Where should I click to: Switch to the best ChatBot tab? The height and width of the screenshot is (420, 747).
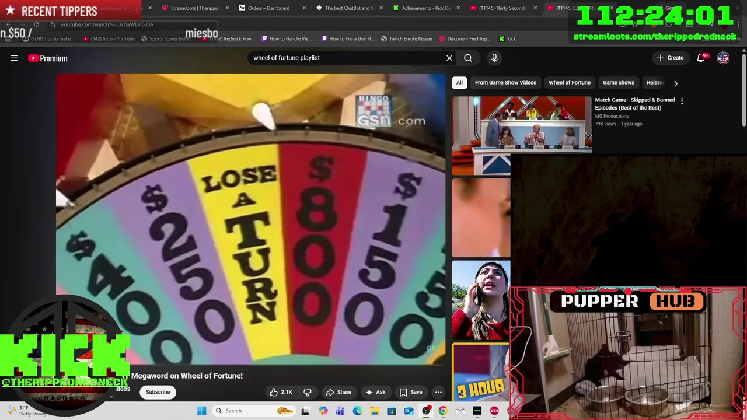pos(349,8)
